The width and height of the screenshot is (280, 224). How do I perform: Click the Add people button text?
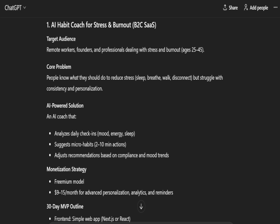[259, 8]
